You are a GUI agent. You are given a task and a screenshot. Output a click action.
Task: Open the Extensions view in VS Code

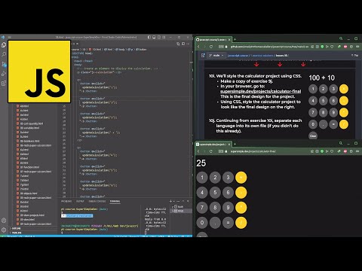(x=4, y=84)
